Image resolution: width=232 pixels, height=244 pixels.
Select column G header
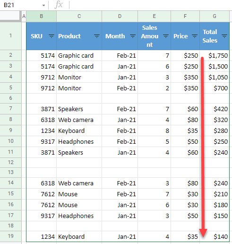(215, 16)
